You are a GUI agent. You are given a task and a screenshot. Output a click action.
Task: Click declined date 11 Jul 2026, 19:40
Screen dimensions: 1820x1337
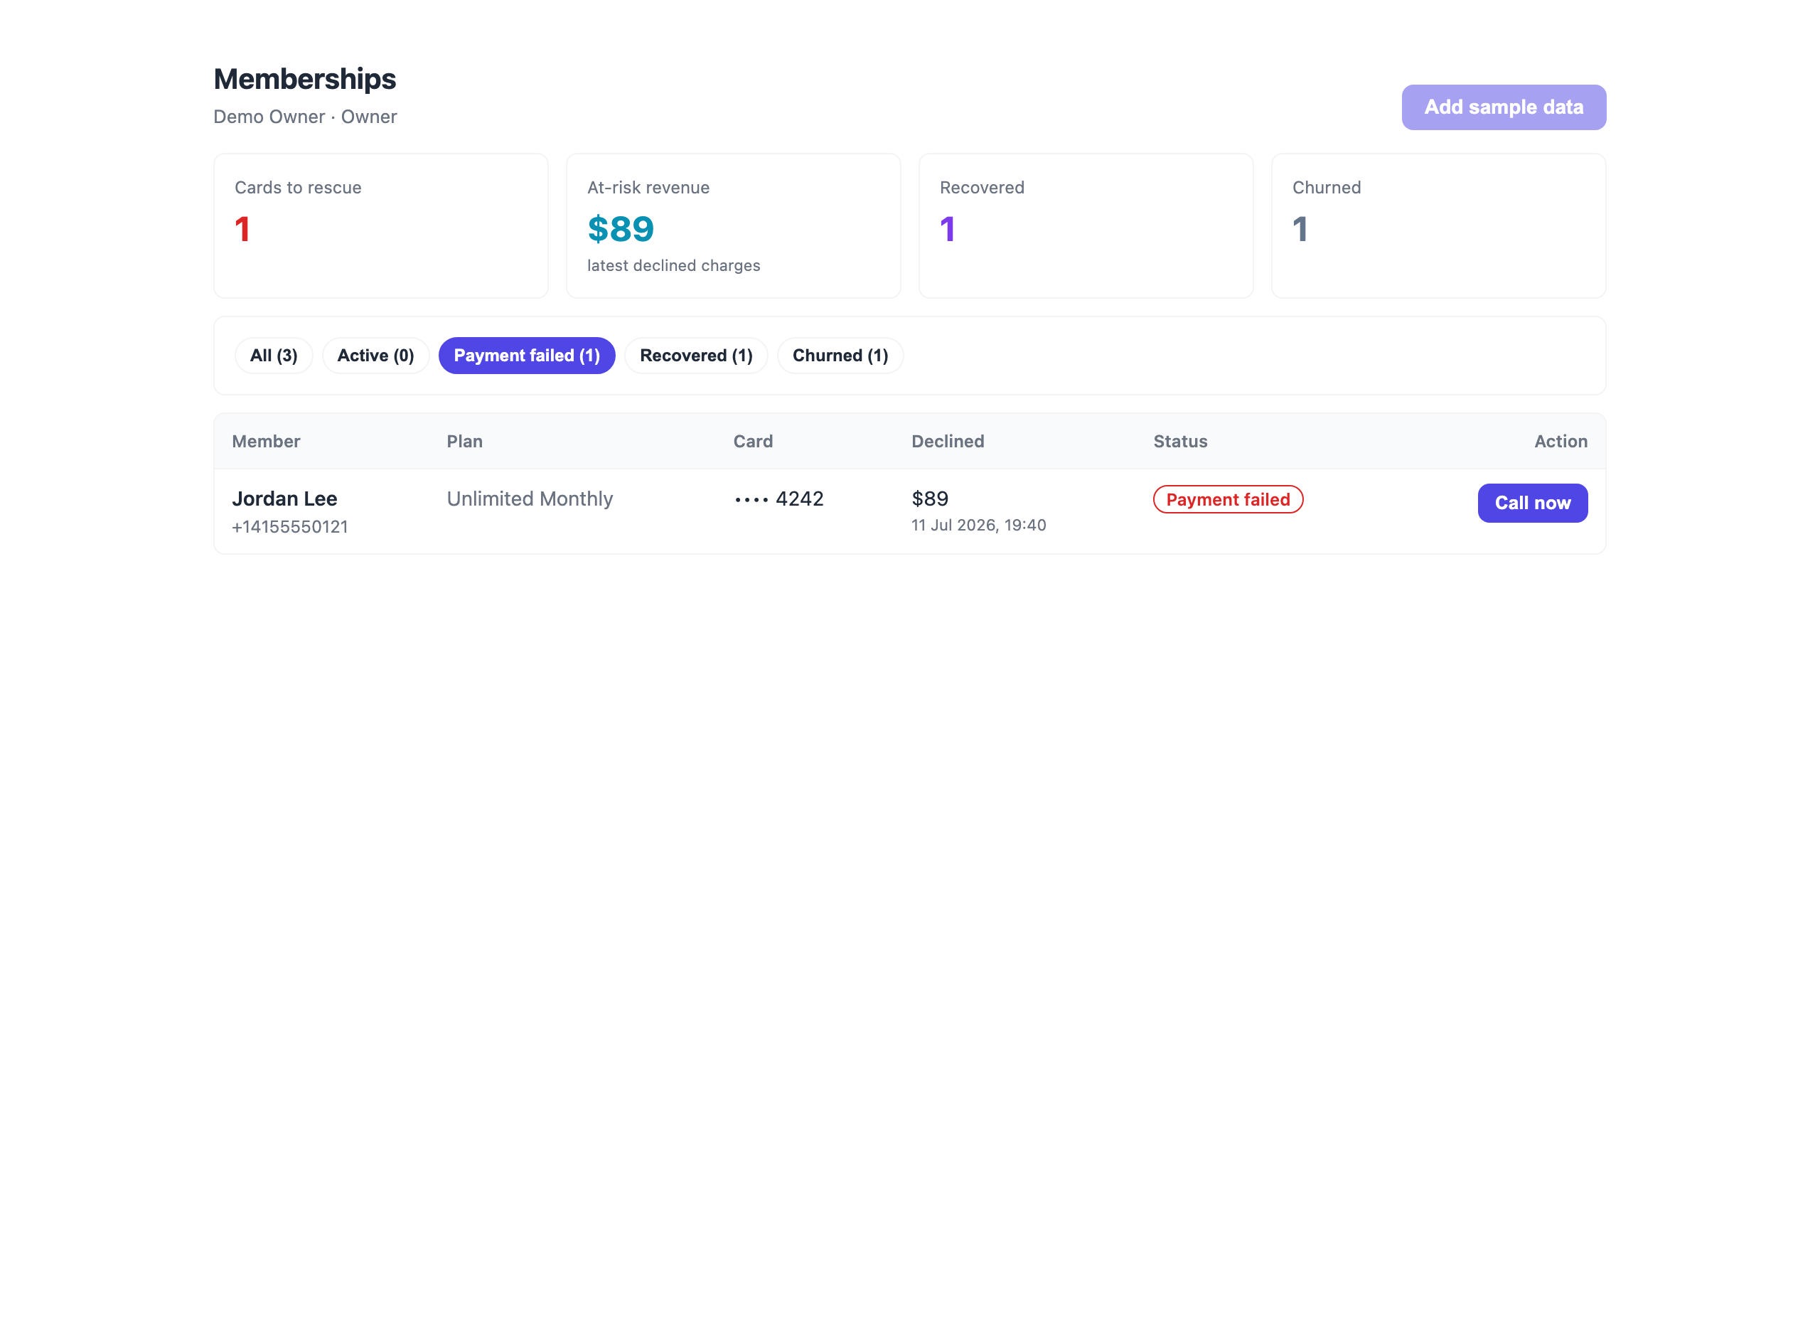point(978,526)
